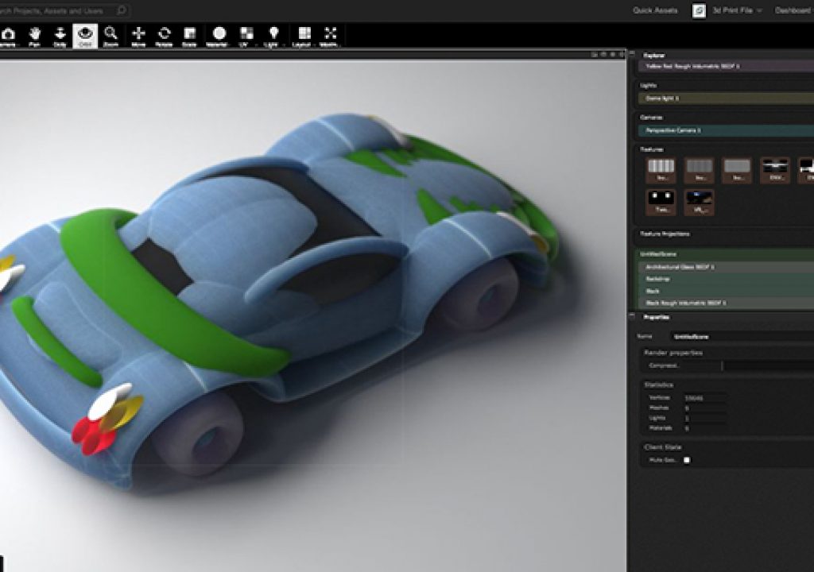Toggle the Maximize viewport arrows icon
Image resolution: width=814 pixels, height=572 pixels.
(330, 37)
